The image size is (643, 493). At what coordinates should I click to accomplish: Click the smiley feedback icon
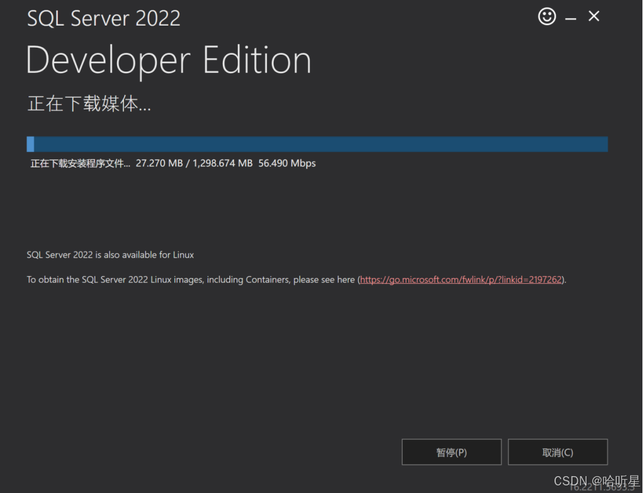click(546, 17)
